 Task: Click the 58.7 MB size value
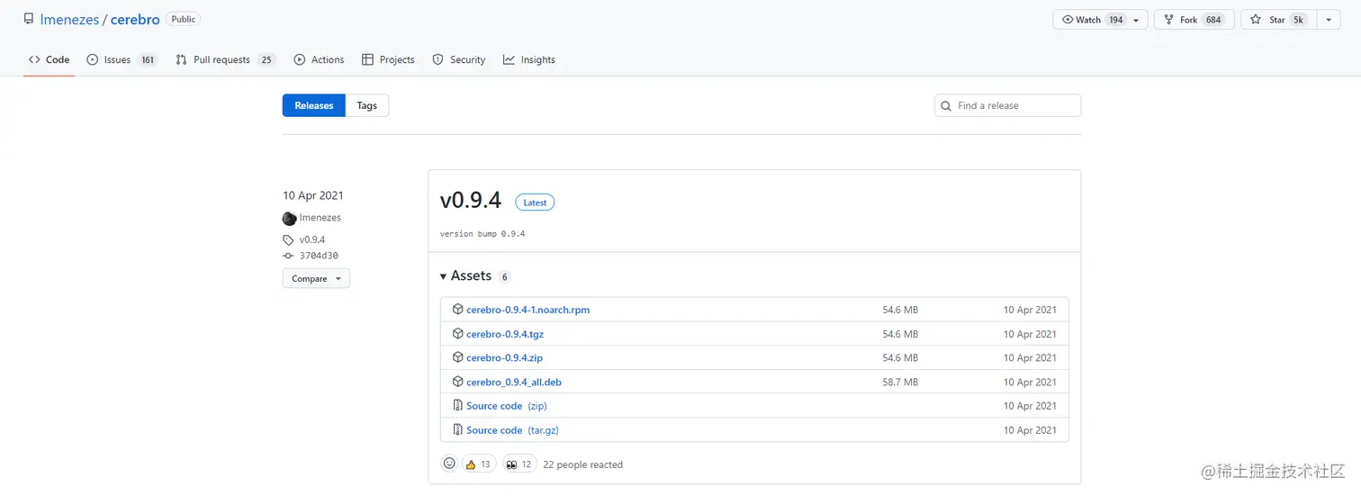click(900, 383)
